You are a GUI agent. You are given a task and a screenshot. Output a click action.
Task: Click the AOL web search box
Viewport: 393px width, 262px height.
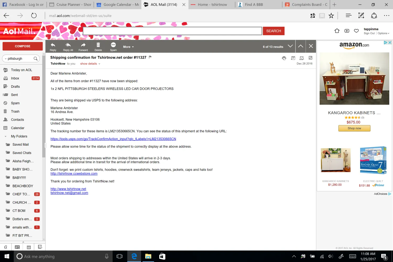(x=172, y=31)
